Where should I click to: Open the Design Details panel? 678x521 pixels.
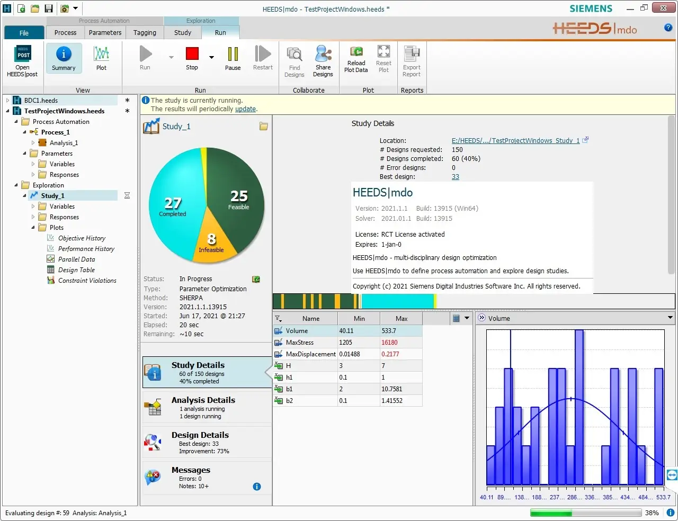pos(207,443)
